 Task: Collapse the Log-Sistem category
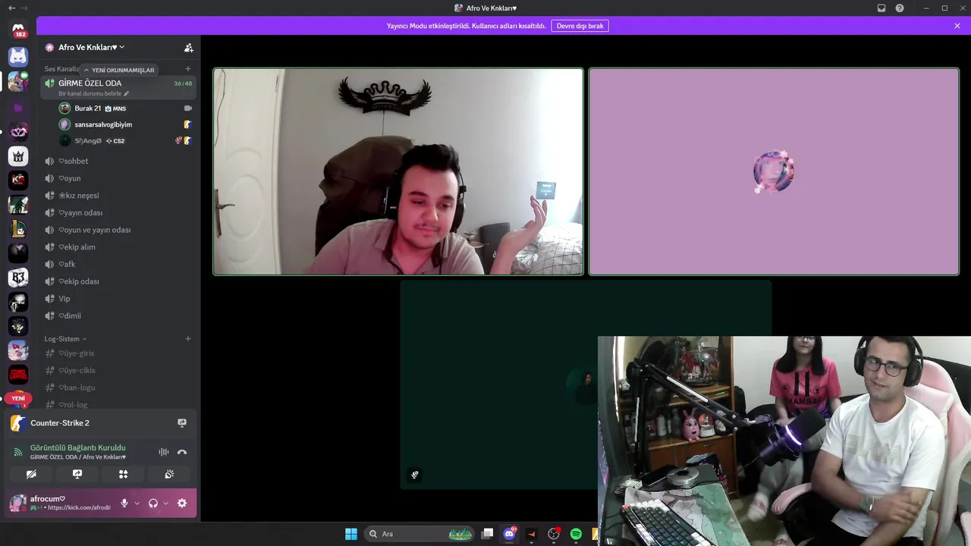pyautogui.click(x=65, y=339)
